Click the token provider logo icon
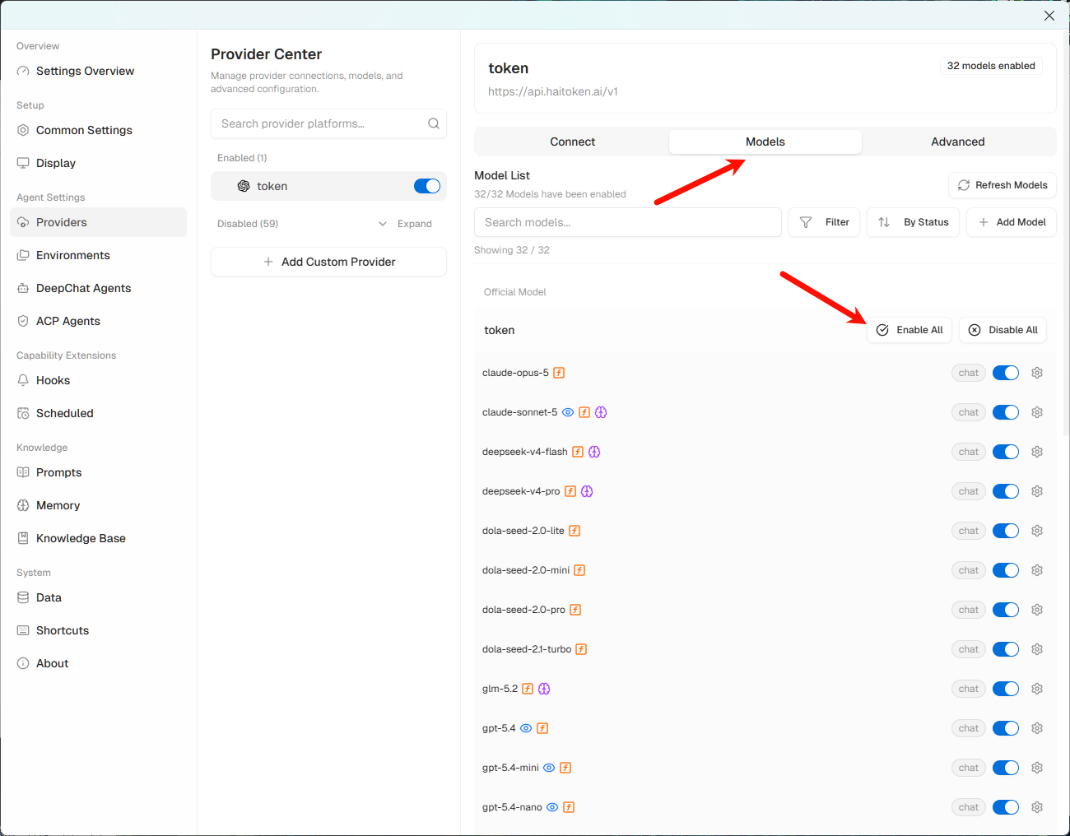The image size is (1070, 836). (244, 186)
